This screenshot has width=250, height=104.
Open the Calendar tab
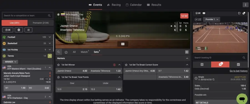coord(134,5)
